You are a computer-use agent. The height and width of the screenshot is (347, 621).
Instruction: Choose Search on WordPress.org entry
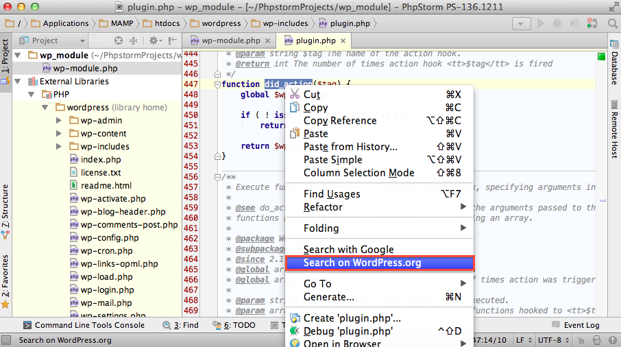tap(379, 263)
